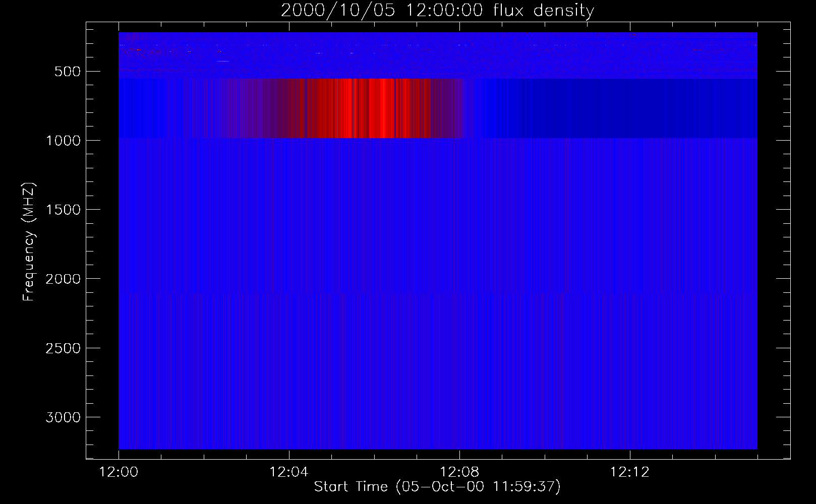Click the 12:08 time tick label
This screenshot has height=504, width=816.
pyautogui.click(x=459, y=472)
